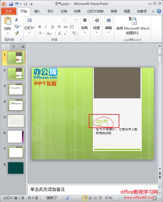Select slide 5 thumbnail
The image size is (163, 202).
pos(16,121)
